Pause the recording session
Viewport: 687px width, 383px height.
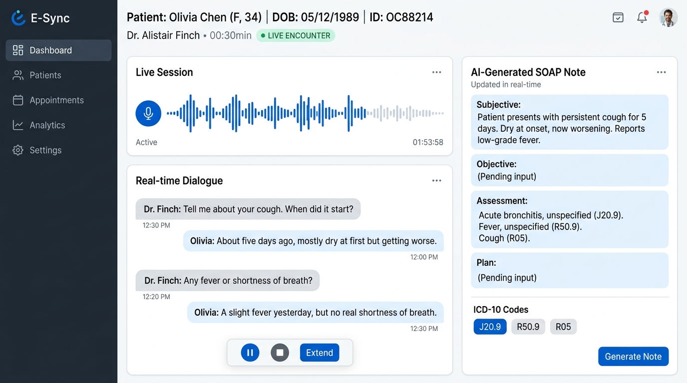pos(250,353)
